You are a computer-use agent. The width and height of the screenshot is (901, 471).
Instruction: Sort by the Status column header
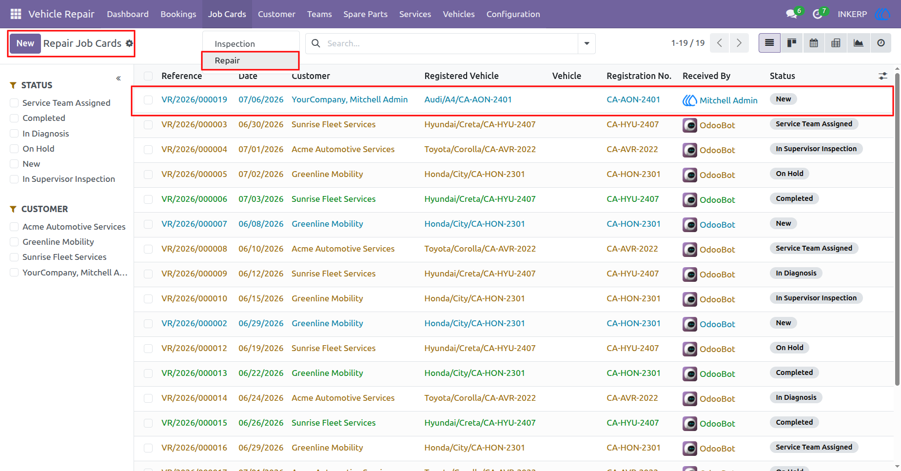point(782,76)
